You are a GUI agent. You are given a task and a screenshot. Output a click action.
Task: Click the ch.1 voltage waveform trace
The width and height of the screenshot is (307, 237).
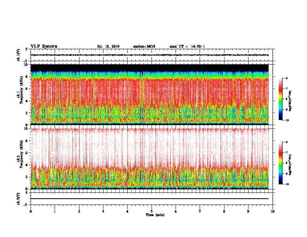[x=150, y=55]
